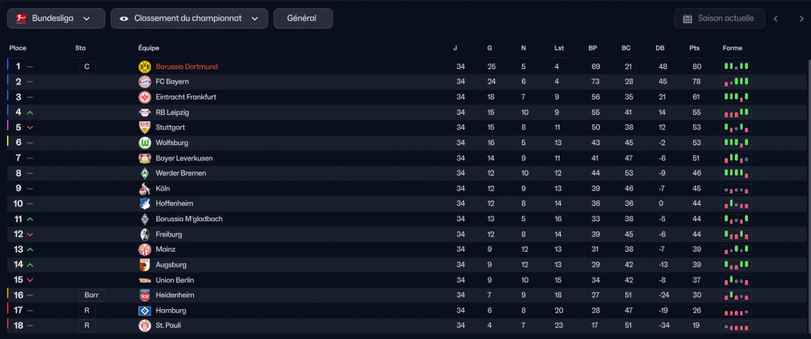
Task: Go to the next season with the right arrow
Action: coord(801,18)
